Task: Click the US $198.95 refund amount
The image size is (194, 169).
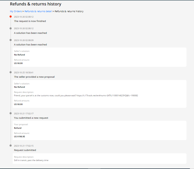Action: tap(19, 136)
